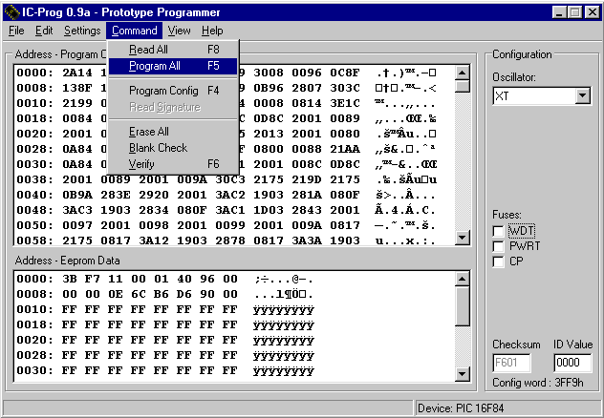Select program code value 21AA in row 0028

click(x=345, y=149)
